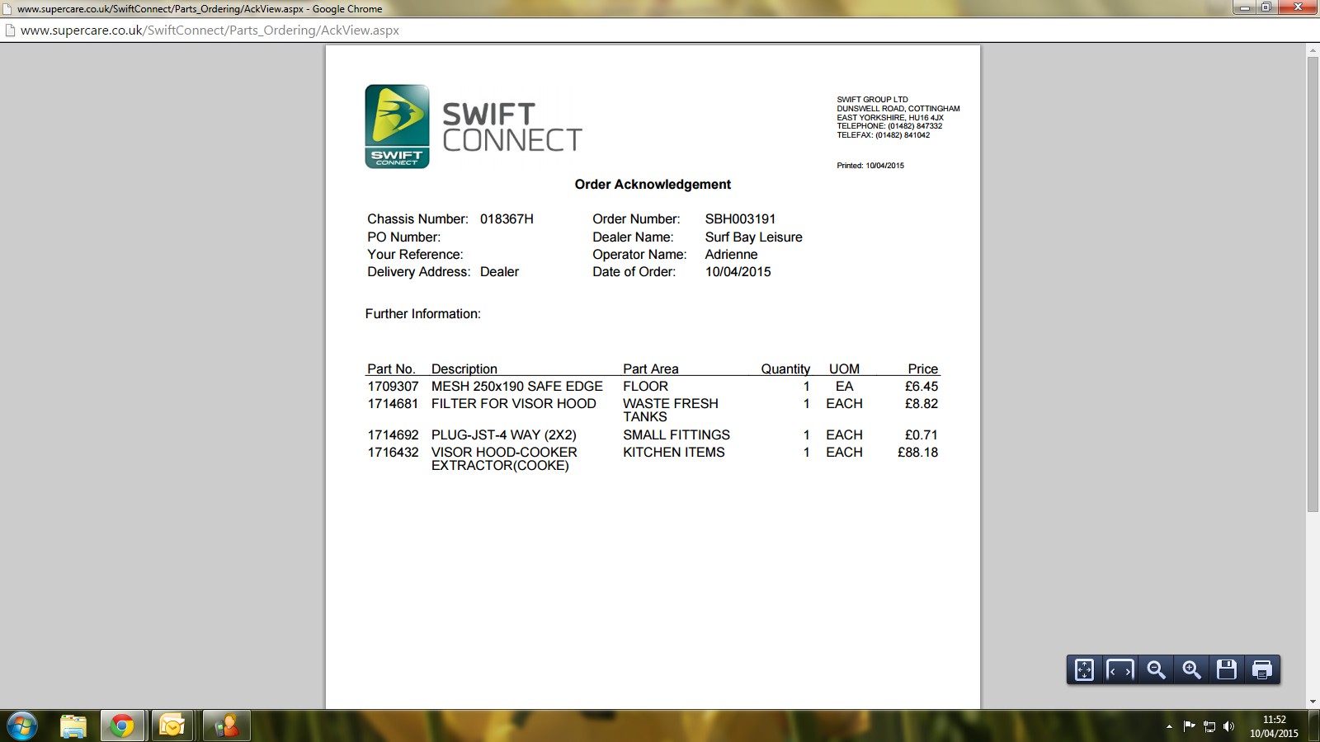Open the Action Center flag icon

click(x=1189, y=726)
